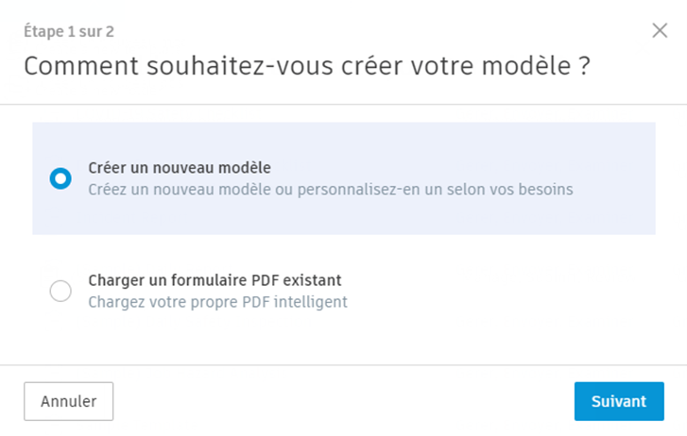Close the dialog with the X icon

pyautogui.click(x=660, y=31)
